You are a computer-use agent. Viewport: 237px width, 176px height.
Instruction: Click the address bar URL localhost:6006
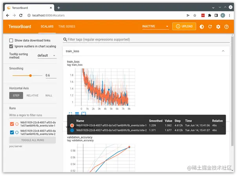click(x=48, y=15)
